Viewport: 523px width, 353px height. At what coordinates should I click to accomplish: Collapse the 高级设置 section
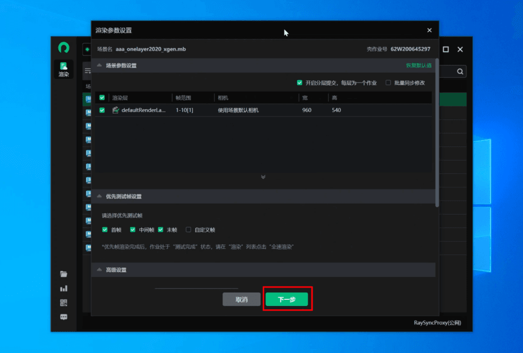(x=100, y=270)
